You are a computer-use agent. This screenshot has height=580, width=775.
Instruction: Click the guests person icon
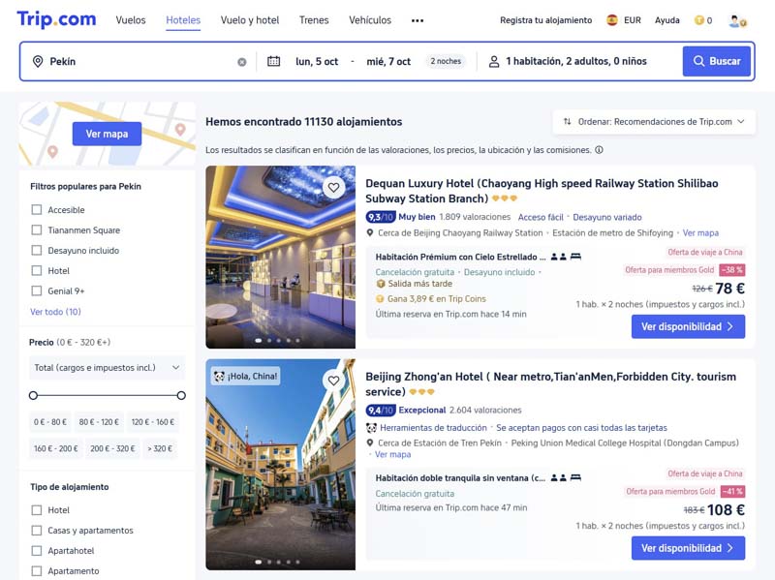pos(493,62)
